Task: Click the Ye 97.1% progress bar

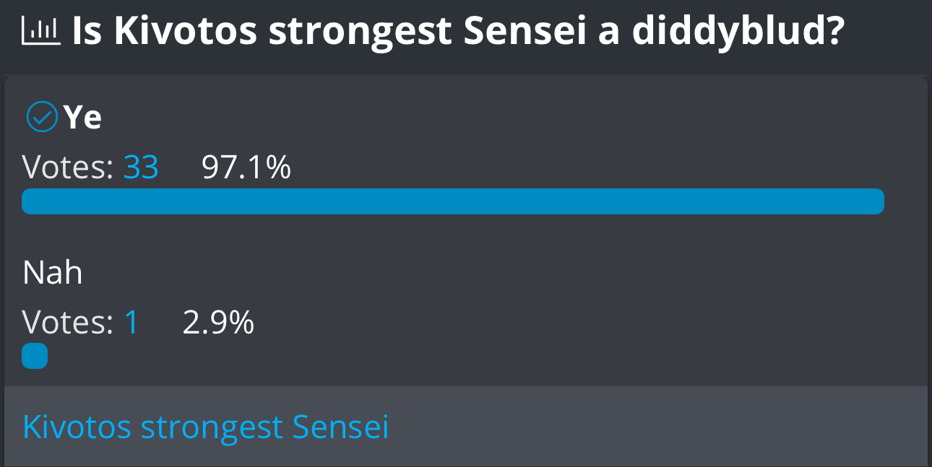Action: click(453, 201)
